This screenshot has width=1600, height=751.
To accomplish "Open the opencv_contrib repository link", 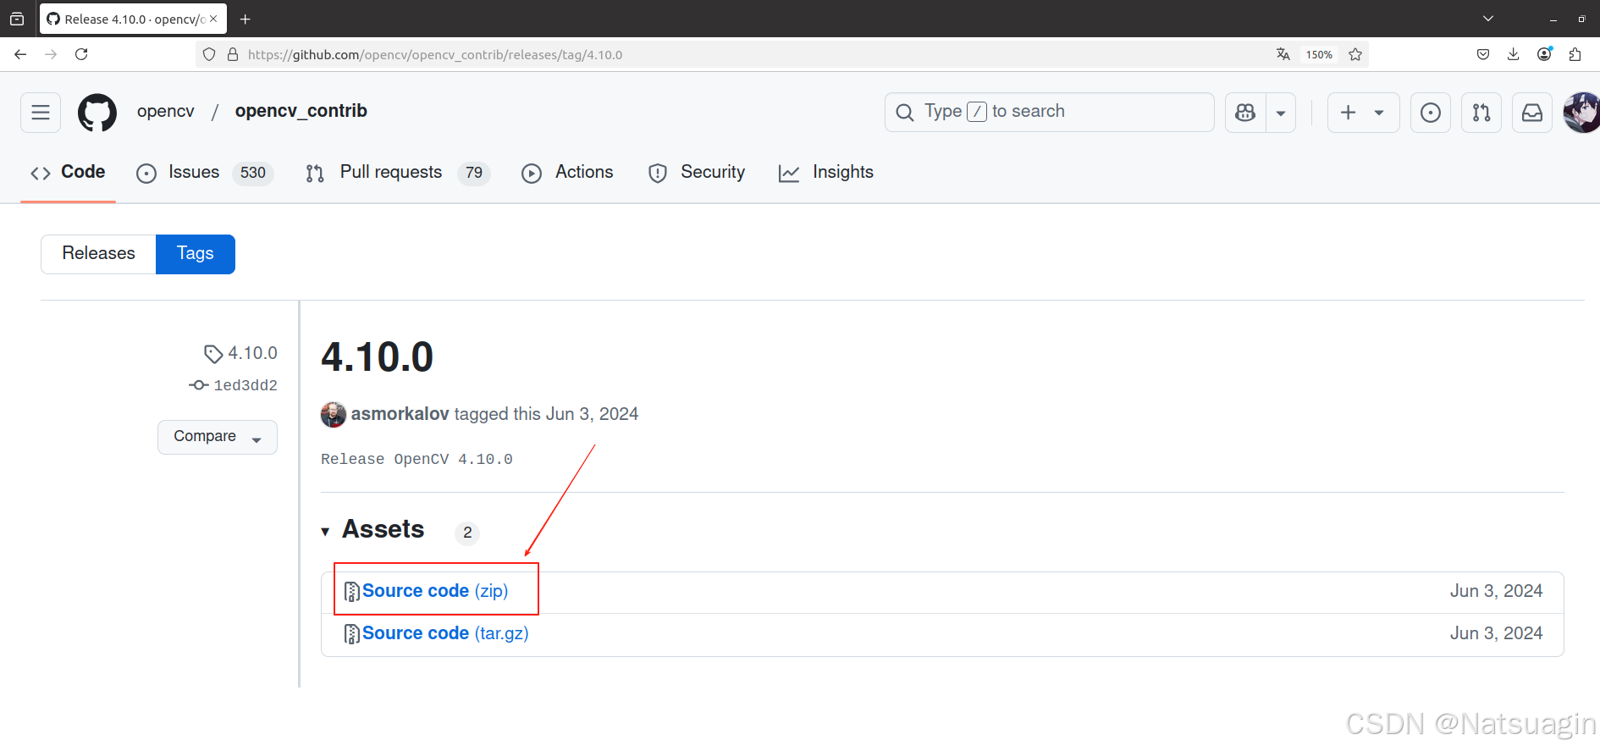I will (301, 111).
